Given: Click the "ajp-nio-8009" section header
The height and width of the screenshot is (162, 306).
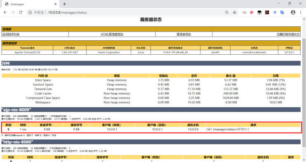Looking at the screenshot, I should click(151, 110).
